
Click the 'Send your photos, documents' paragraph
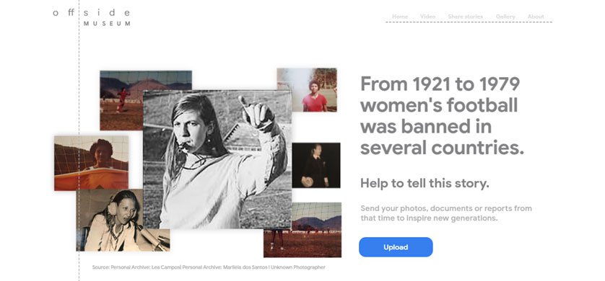pyautogui.click(x=446, y=213)
